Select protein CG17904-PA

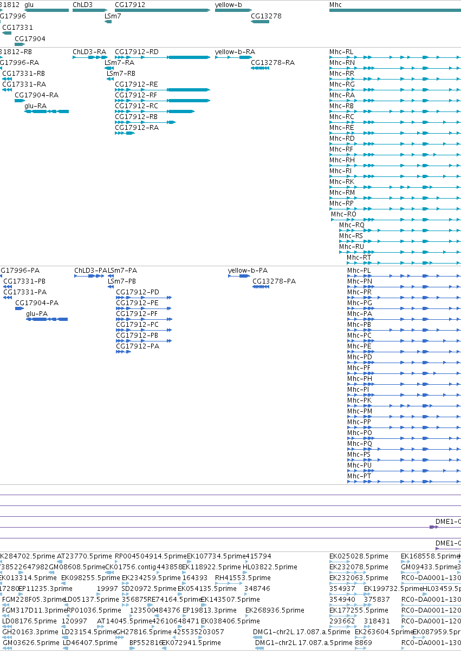(x=37, y=303)
